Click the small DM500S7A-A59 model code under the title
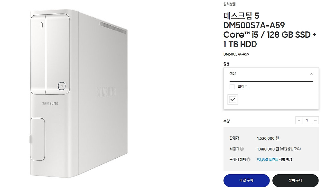 point(236,54)
